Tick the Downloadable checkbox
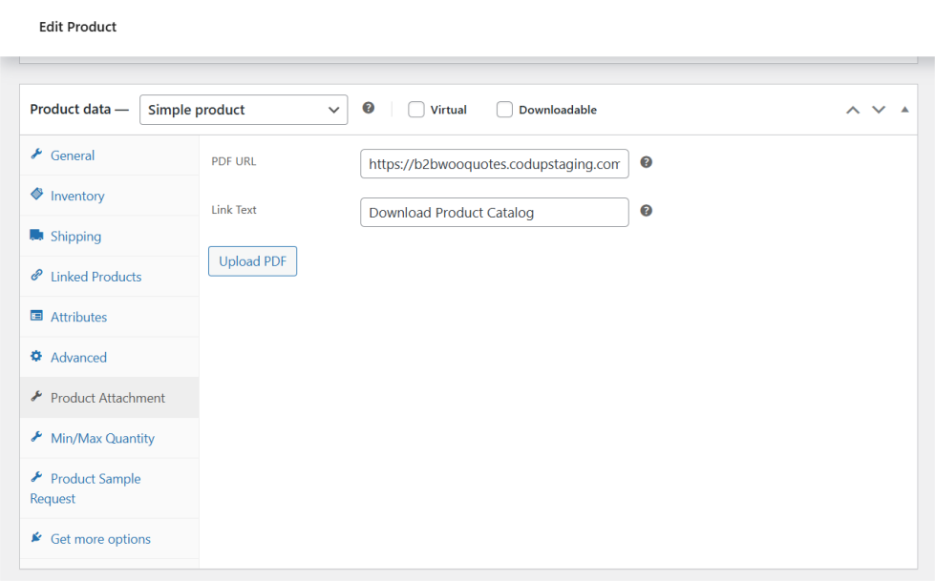935x581 pixels. pos(504,110)
